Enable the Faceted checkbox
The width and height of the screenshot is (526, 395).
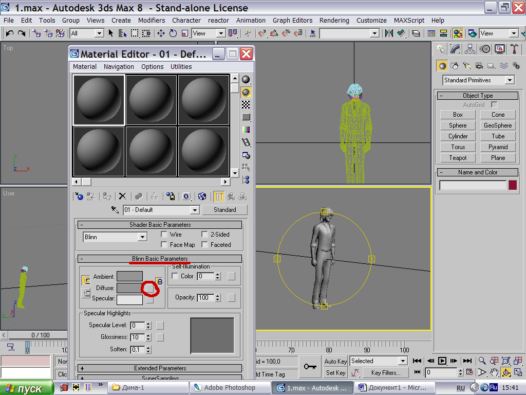[x=204, y=244]
